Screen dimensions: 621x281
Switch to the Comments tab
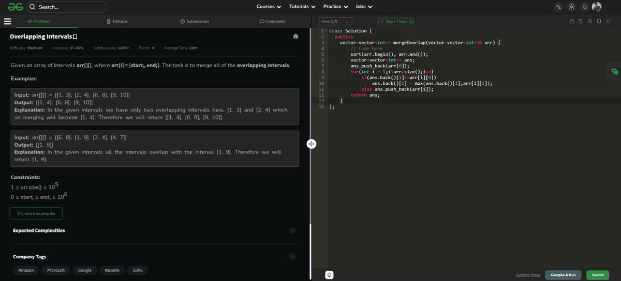[272, 22]
